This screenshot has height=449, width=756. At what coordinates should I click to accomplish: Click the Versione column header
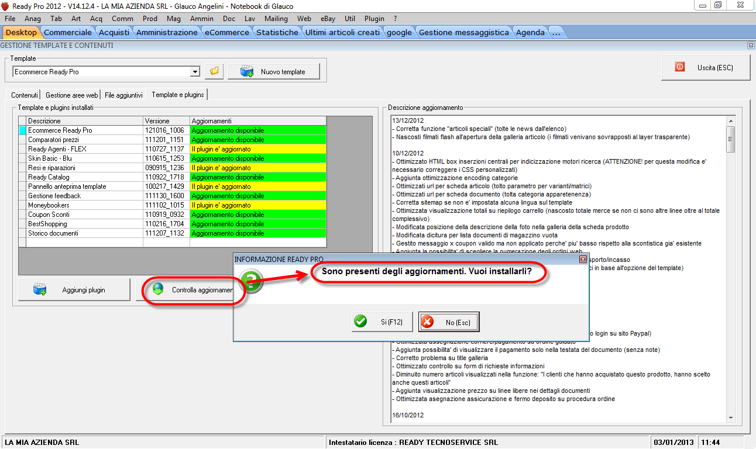[x=167, y=121]
